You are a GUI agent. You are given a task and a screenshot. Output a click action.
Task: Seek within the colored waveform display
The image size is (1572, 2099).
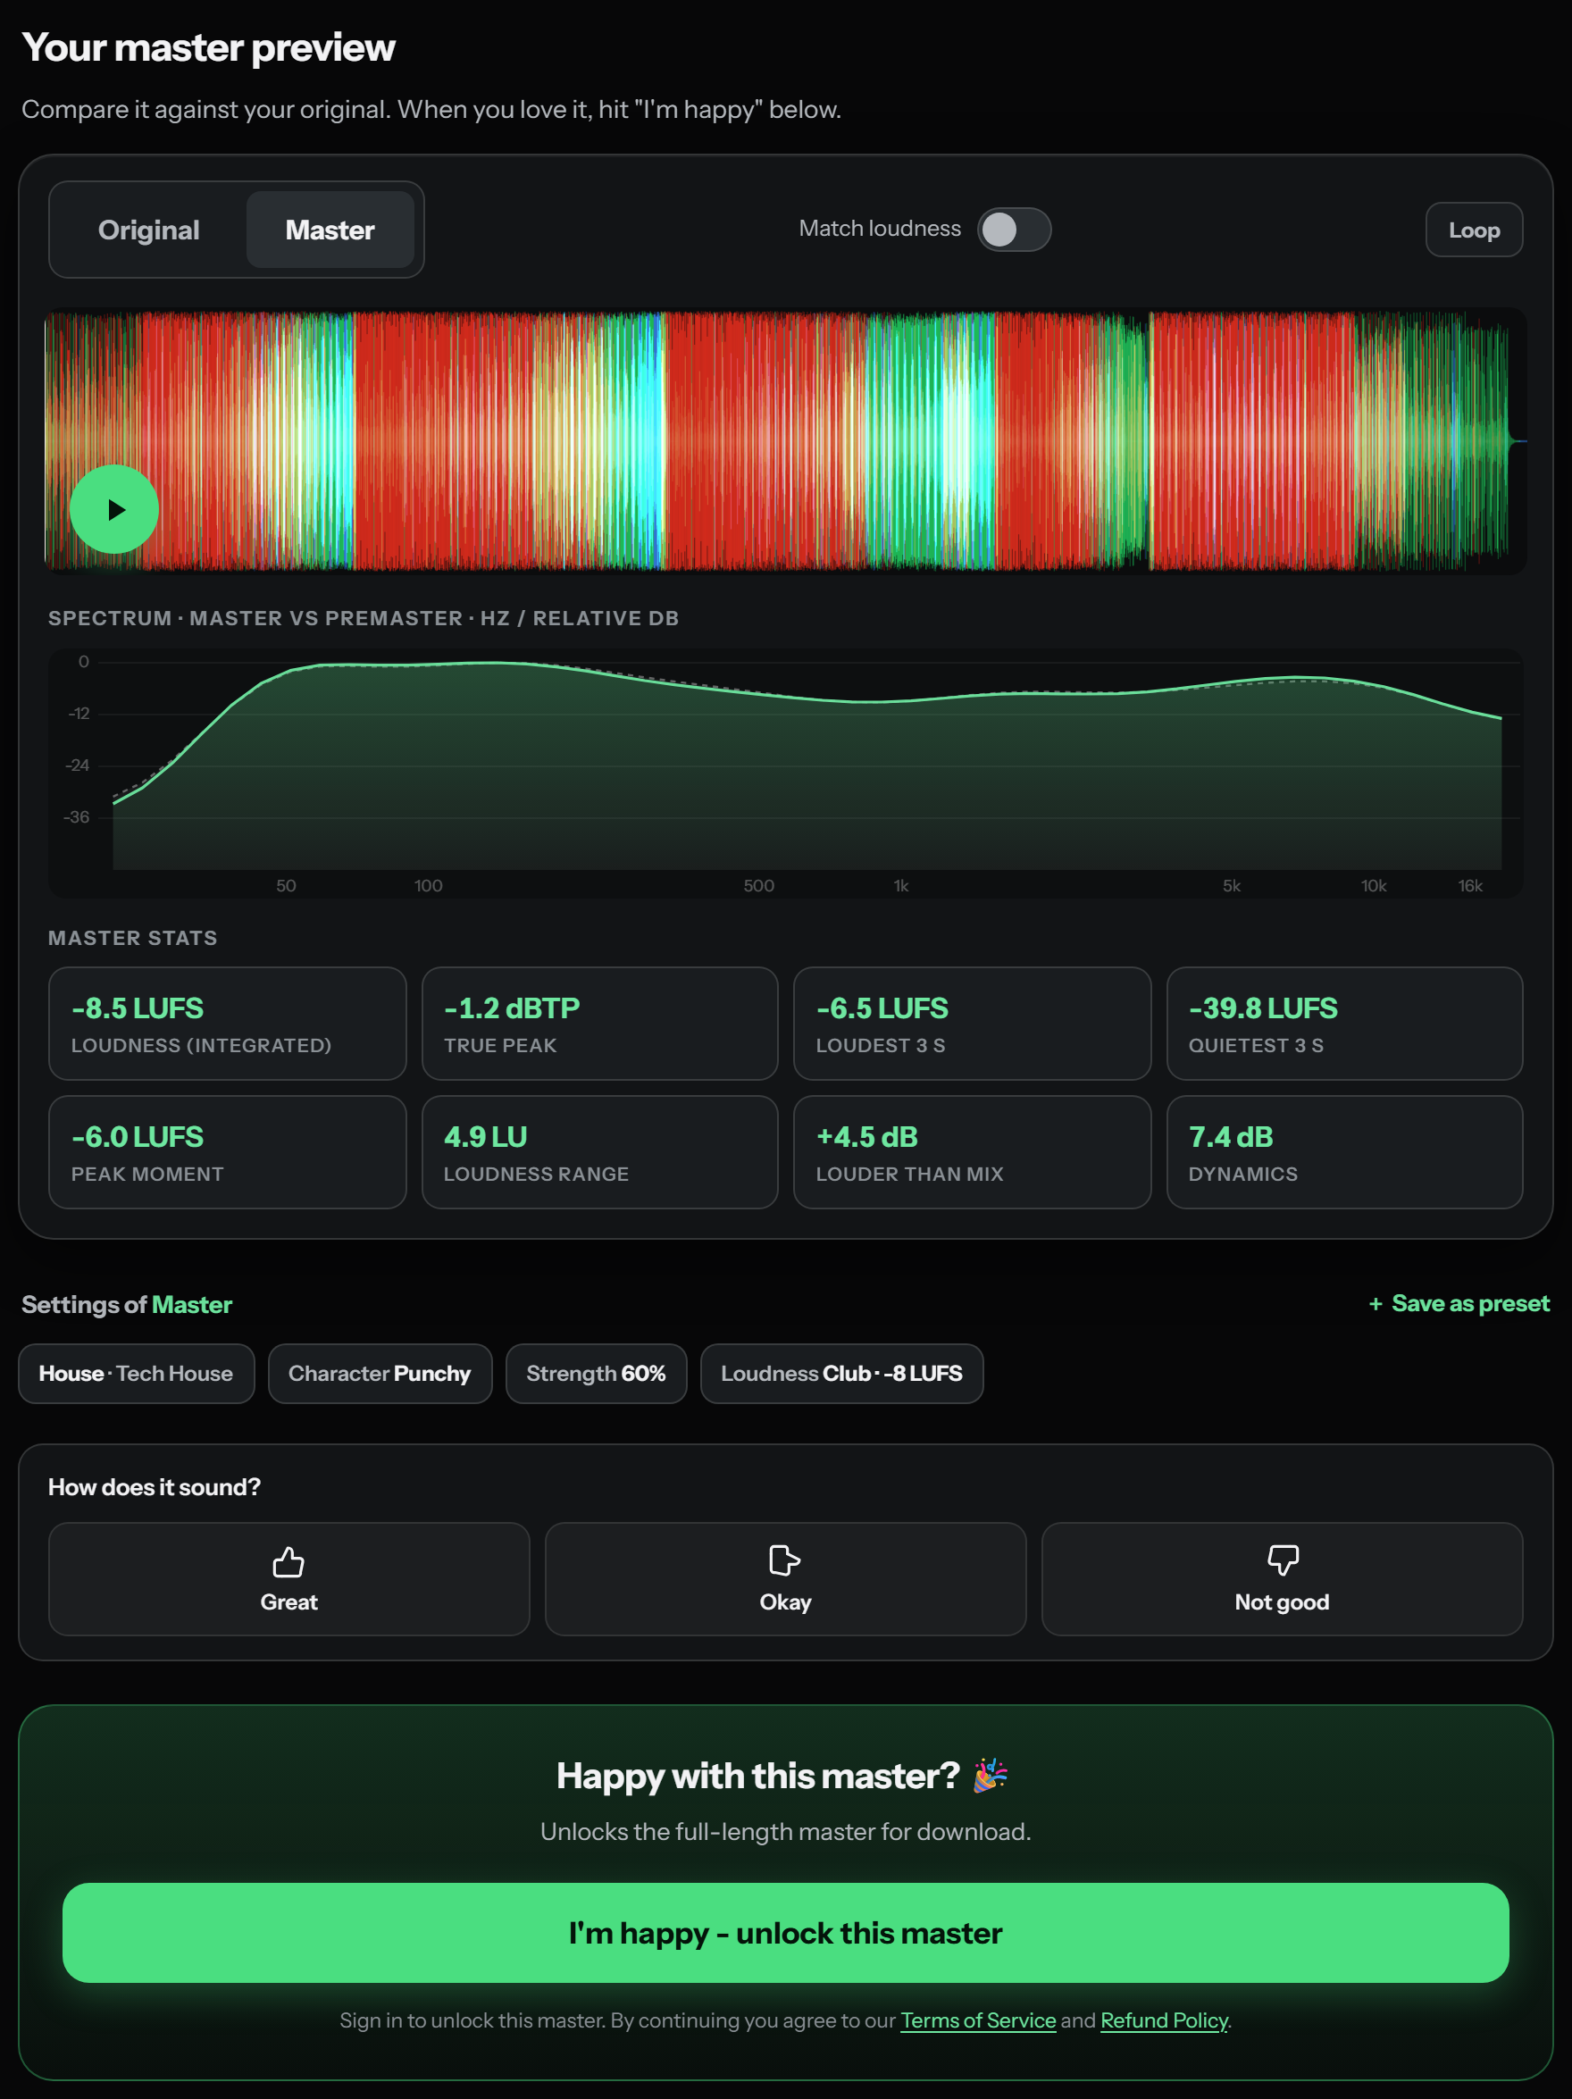tap(785, 441)
